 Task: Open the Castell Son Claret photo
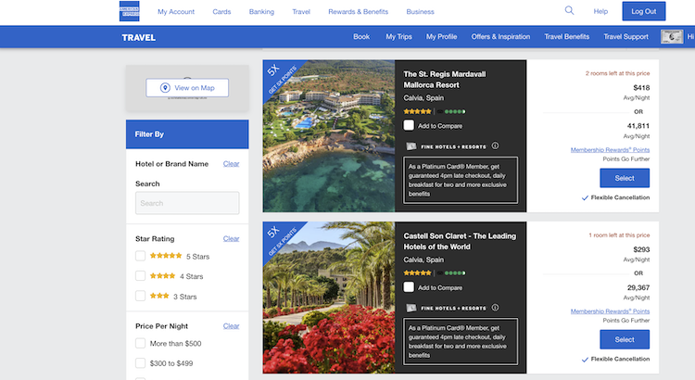(x=329, y=298)
